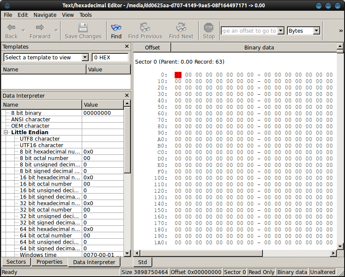Open the Tools menu

tap(86, 15)
